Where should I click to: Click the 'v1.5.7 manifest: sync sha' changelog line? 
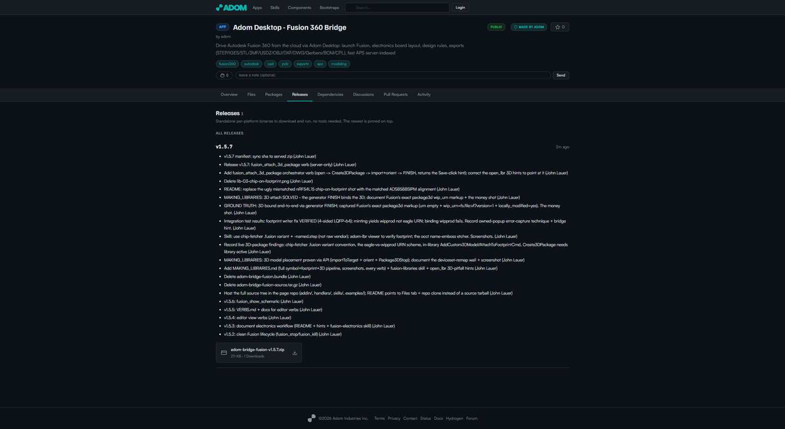click(270, 156)
